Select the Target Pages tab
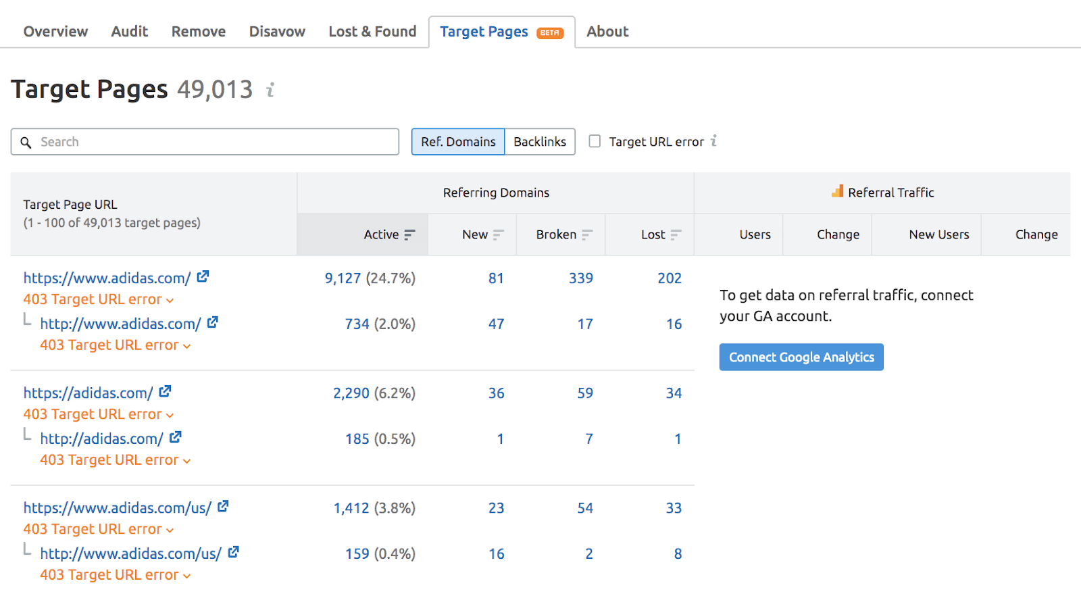The height and width of the screenshot is (598, 1081). [501, 32]
